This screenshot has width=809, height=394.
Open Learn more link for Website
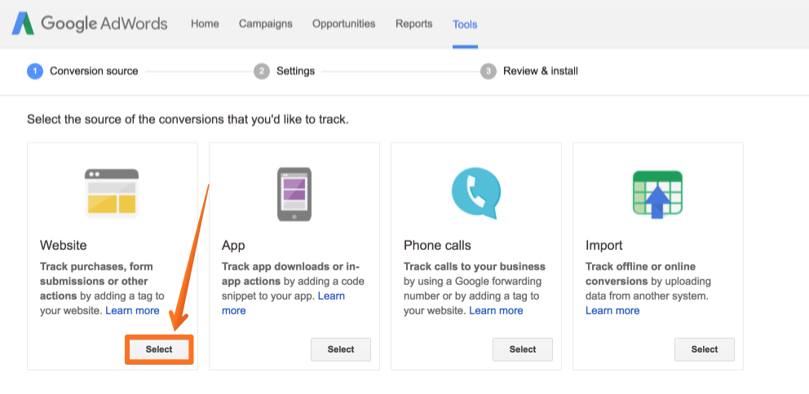pos(133,311)
